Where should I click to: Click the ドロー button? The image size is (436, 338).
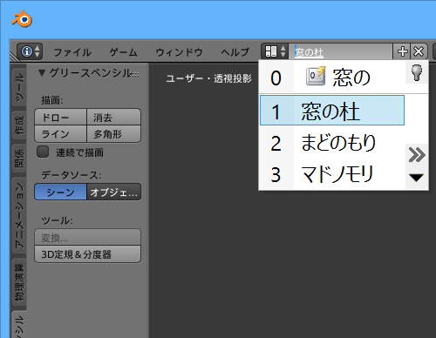[x=60, y=117]
